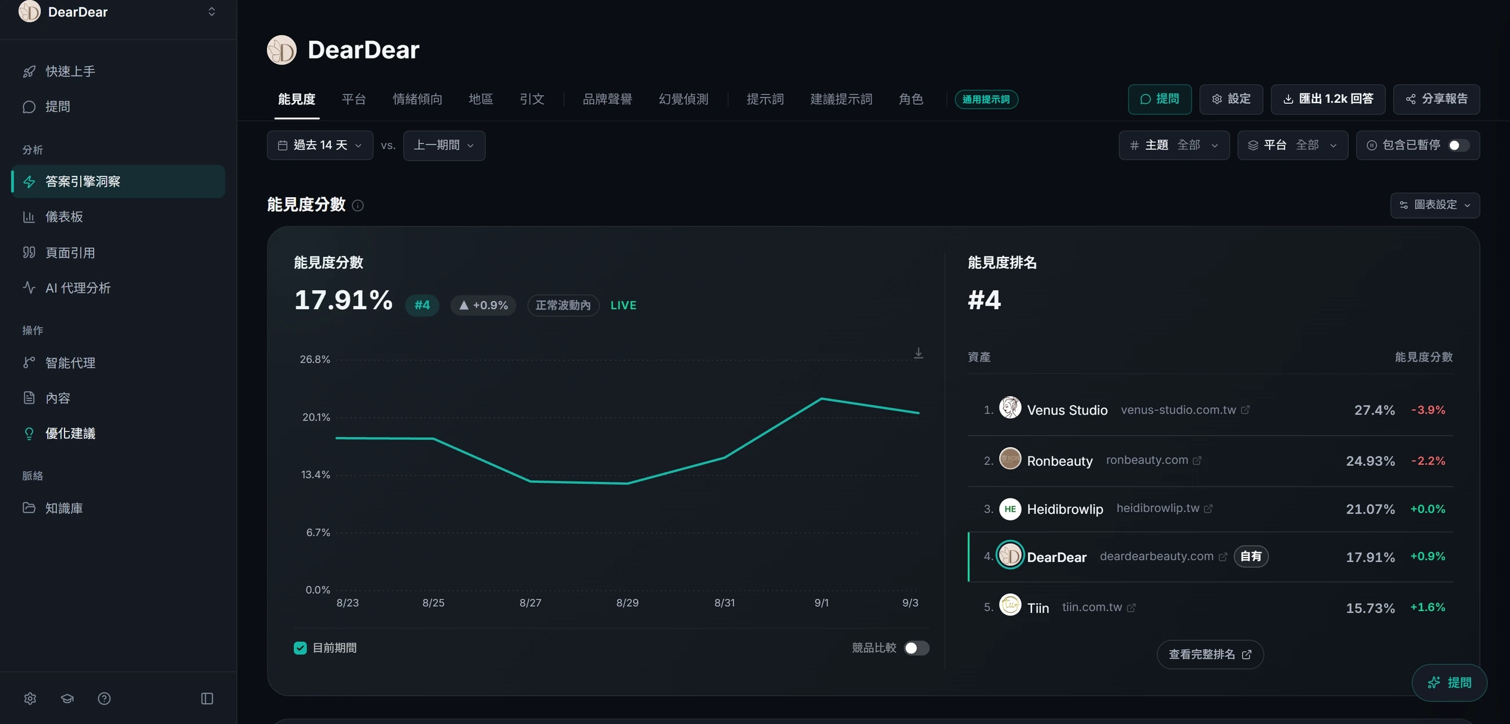Toggle the 目前期間 checkbox
Viewport: 1510px width, 724px height.
coord(300,648)
